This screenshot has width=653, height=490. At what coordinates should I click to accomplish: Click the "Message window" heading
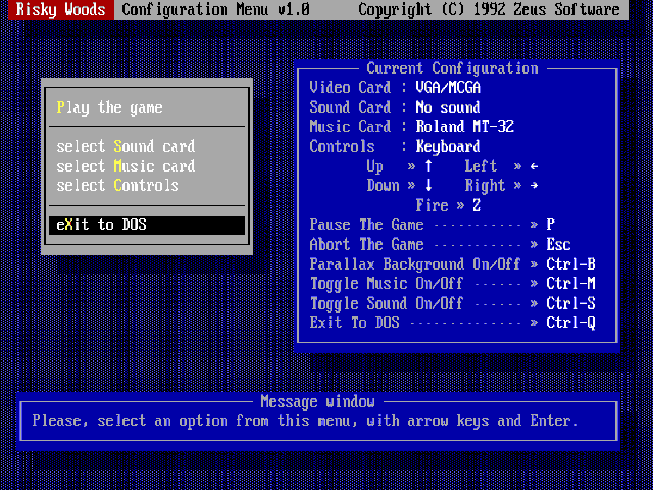pos(318,401)
